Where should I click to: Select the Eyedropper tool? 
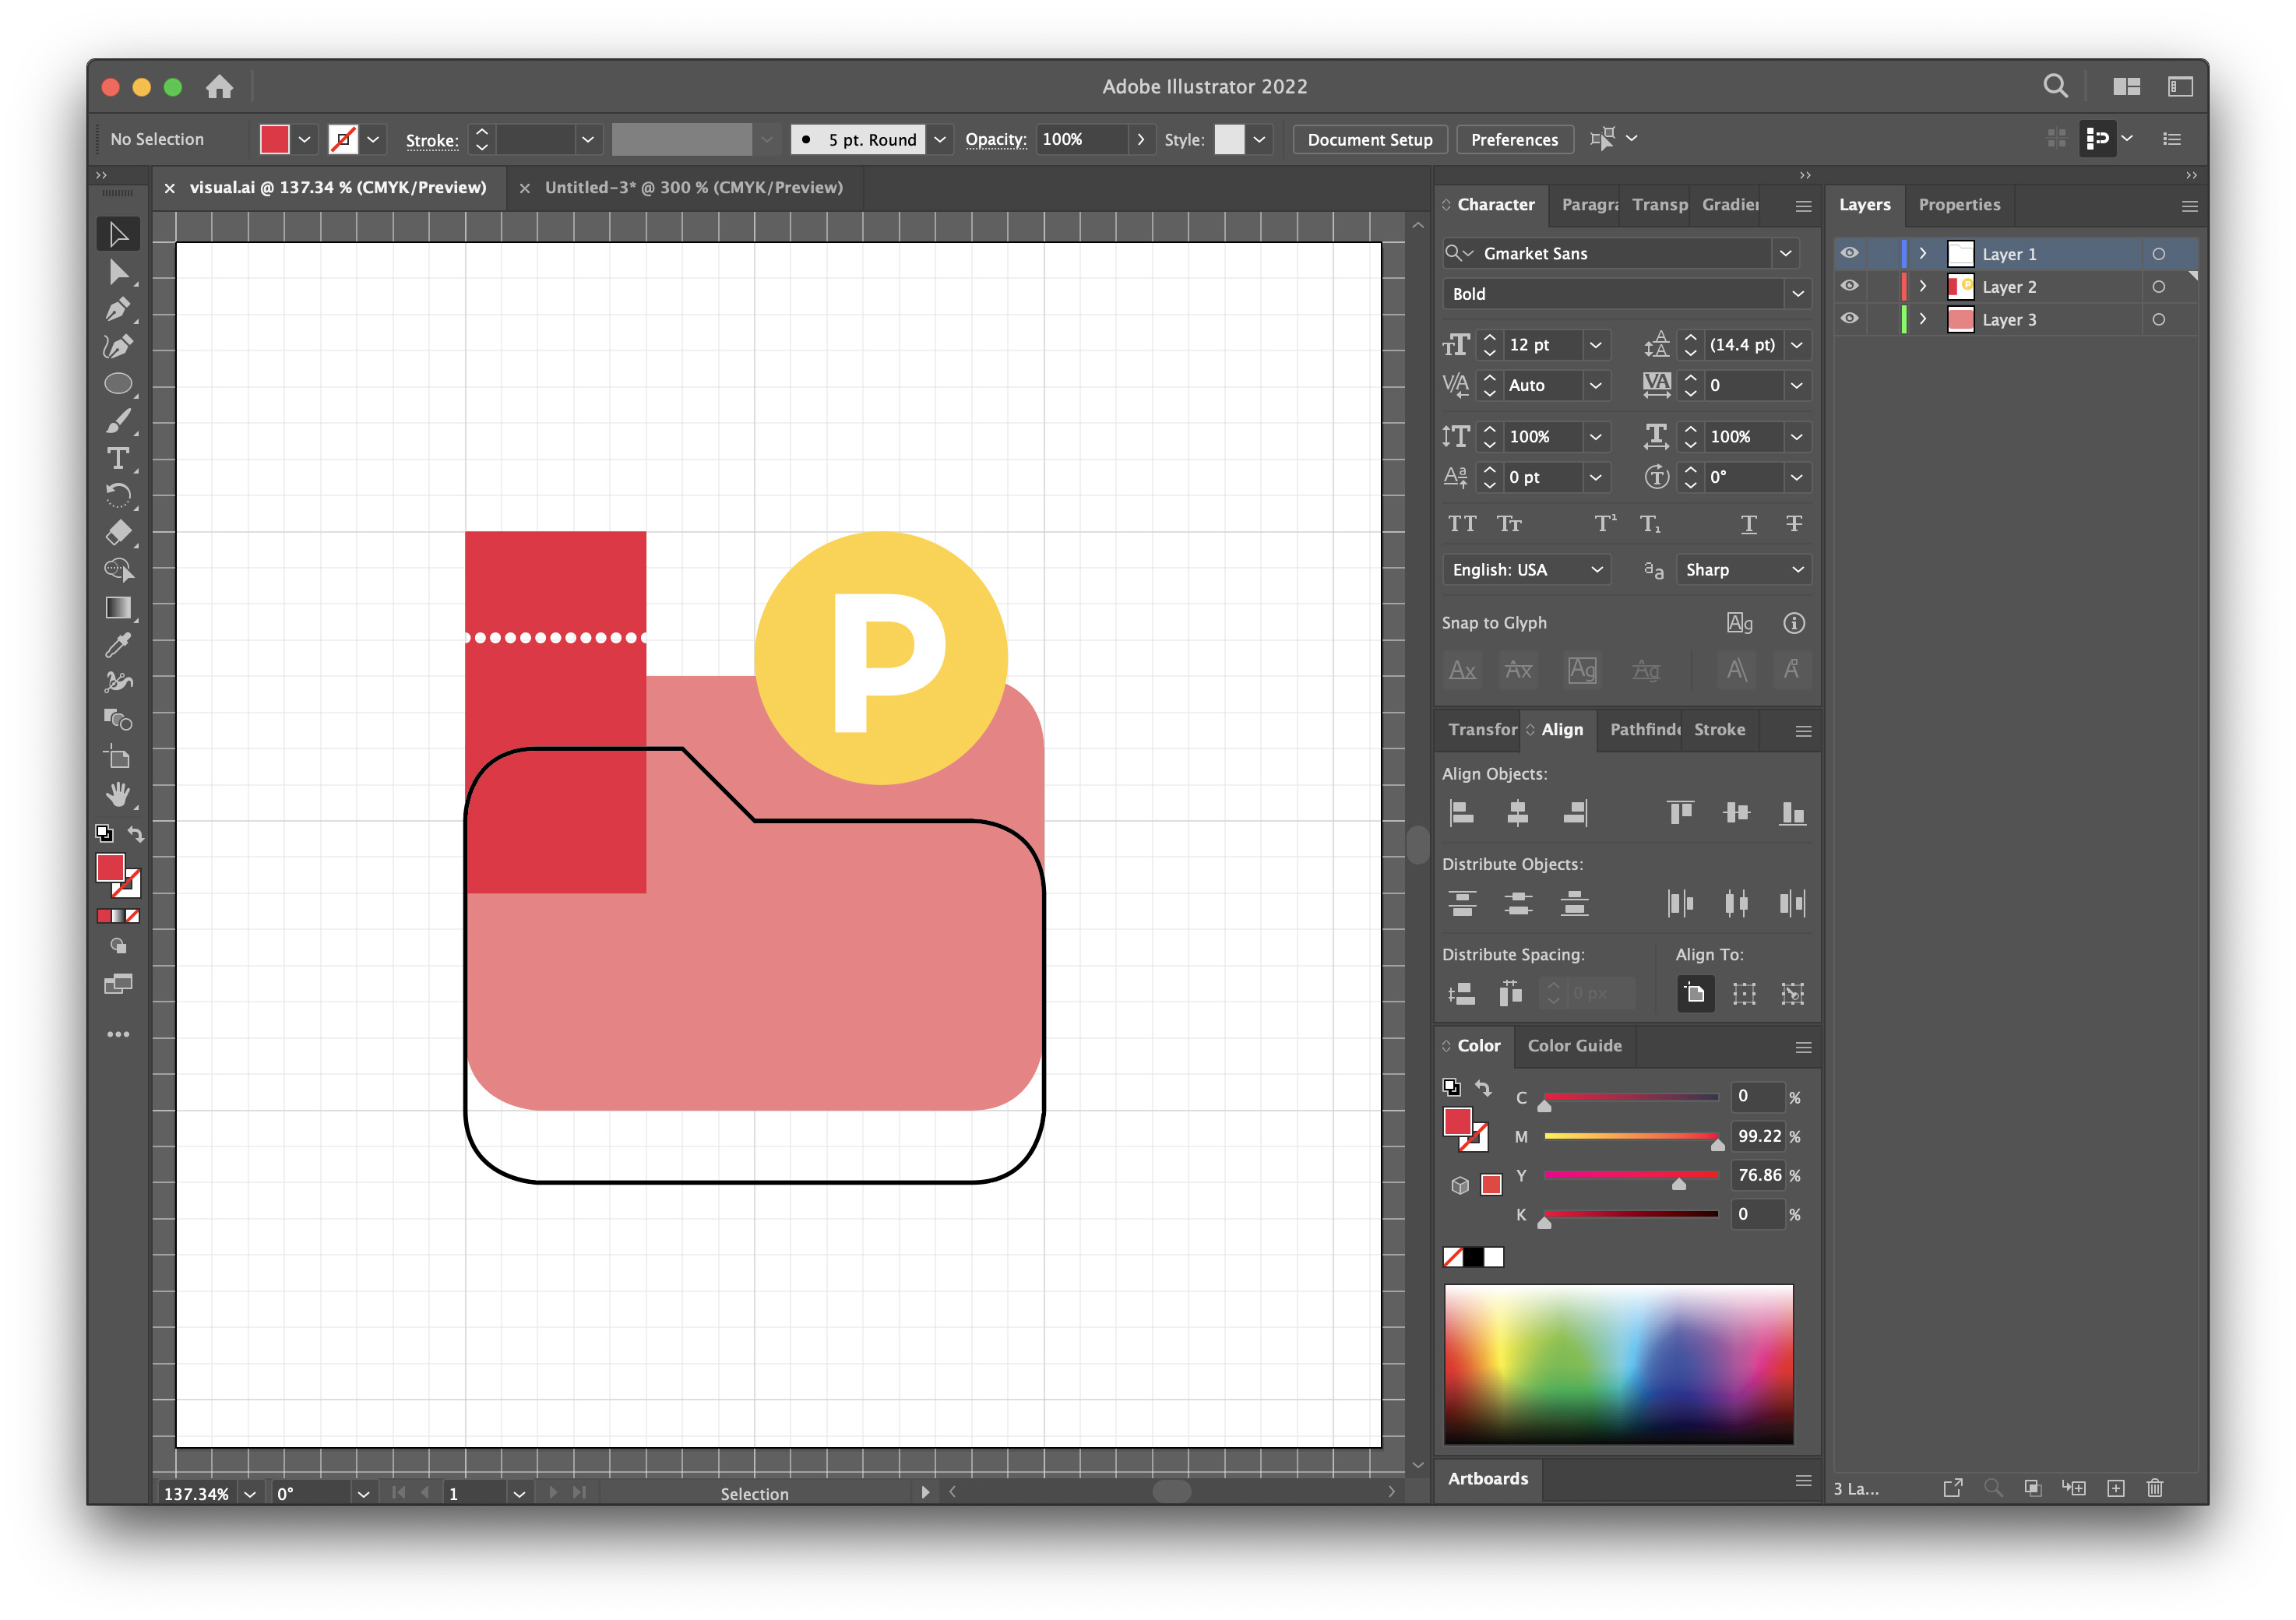point(118,645)
